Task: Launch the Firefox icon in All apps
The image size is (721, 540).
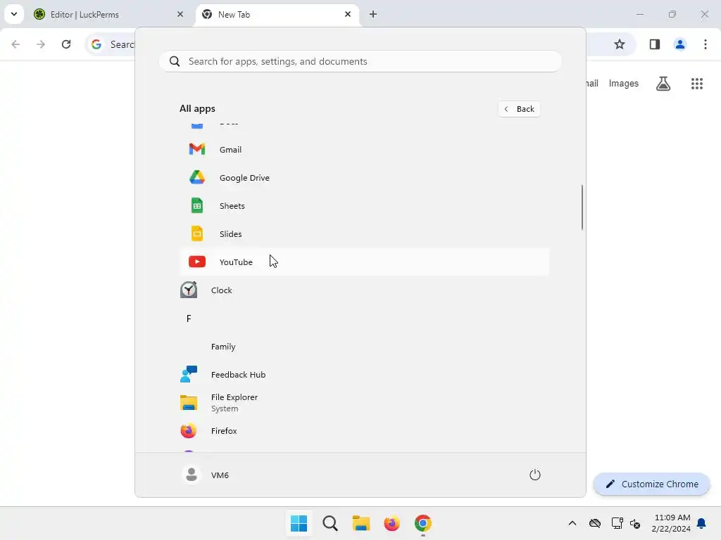Action: click(x=189, y=431)
